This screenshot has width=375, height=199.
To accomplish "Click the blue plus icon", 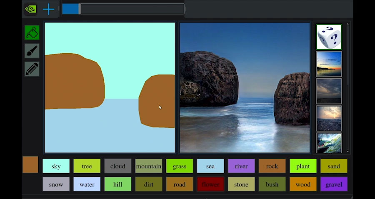I will pyautogui.click(x=49, y=9).
